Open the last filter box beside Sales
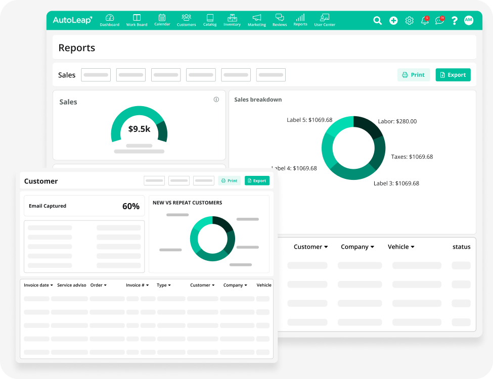Screen dimensions: 493x379 [x=271, y=75]
